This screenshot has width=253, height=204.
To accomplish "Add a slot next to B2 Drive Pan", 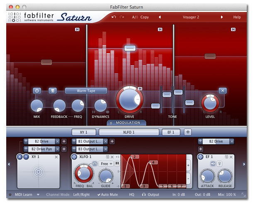I will 64,149.
